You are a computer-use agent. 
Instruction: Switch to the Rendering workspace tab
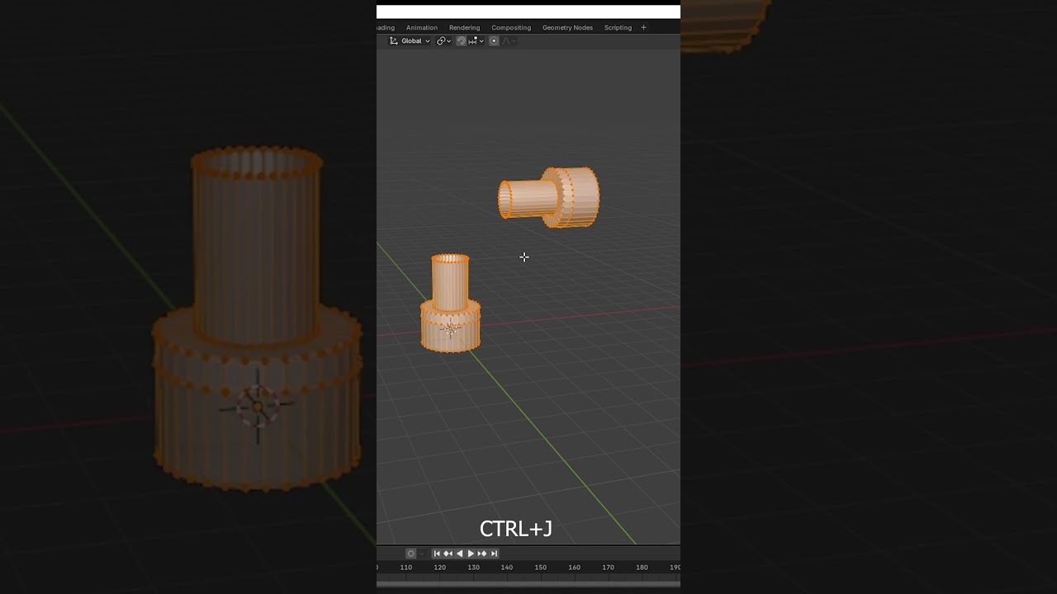click(x=464, y=27)
